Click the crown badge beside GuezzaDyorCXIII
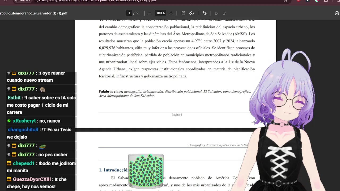 coord(9,179)
